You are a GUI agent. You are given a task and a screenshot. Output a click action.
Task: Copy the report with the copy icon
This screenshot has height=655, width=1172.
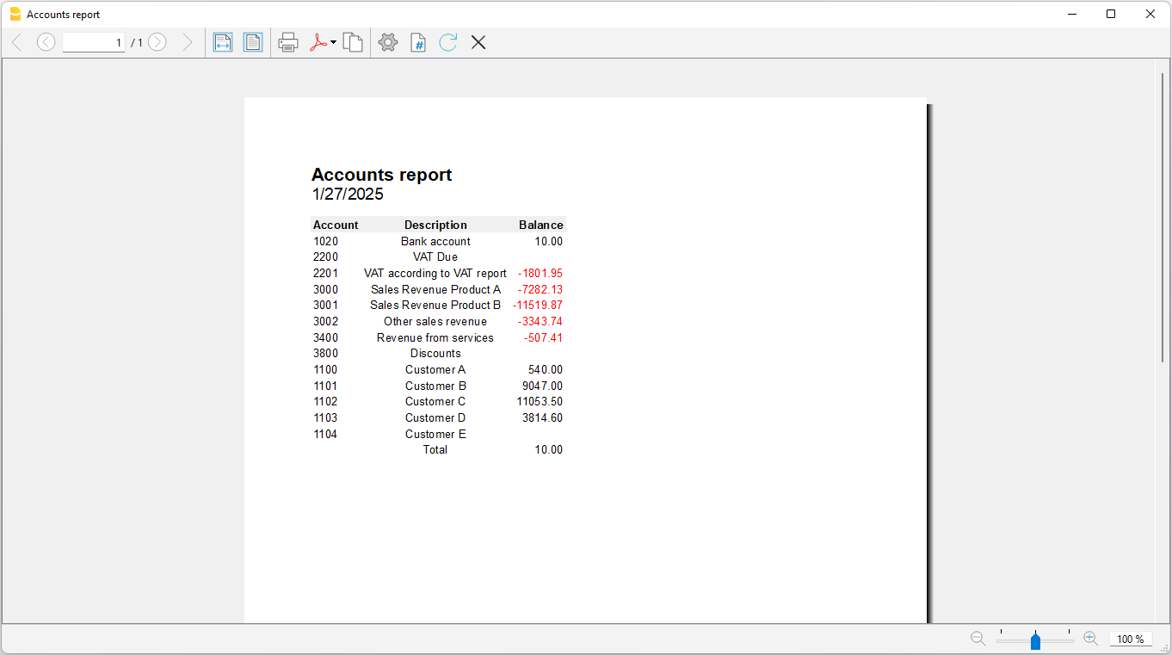(353, 41)
